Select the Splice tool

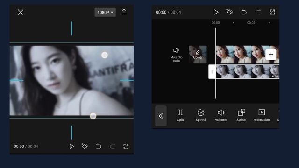pyautogui.click(x=242, y=115)
